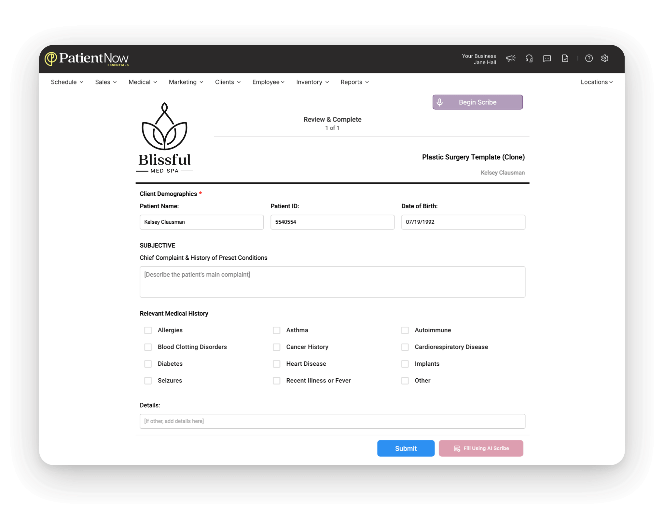Click the blue Submit button
664x509 pixels.
[406, 449]
